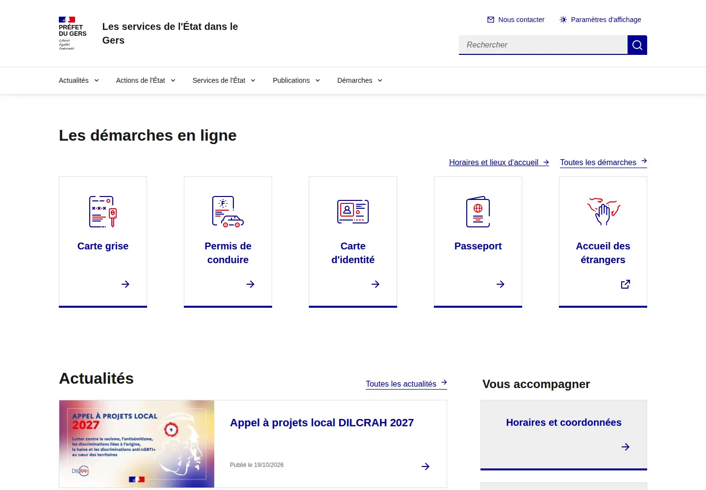Expand the Actualités menu chevron

(97, 80)
